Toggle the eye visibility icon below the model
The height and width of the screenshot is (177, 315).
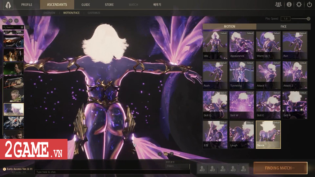[166, 154]
